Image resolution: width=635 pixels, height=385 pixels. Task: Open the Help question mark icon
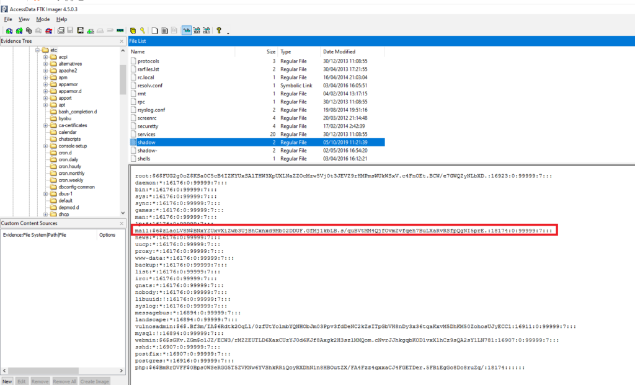point(218,30)
